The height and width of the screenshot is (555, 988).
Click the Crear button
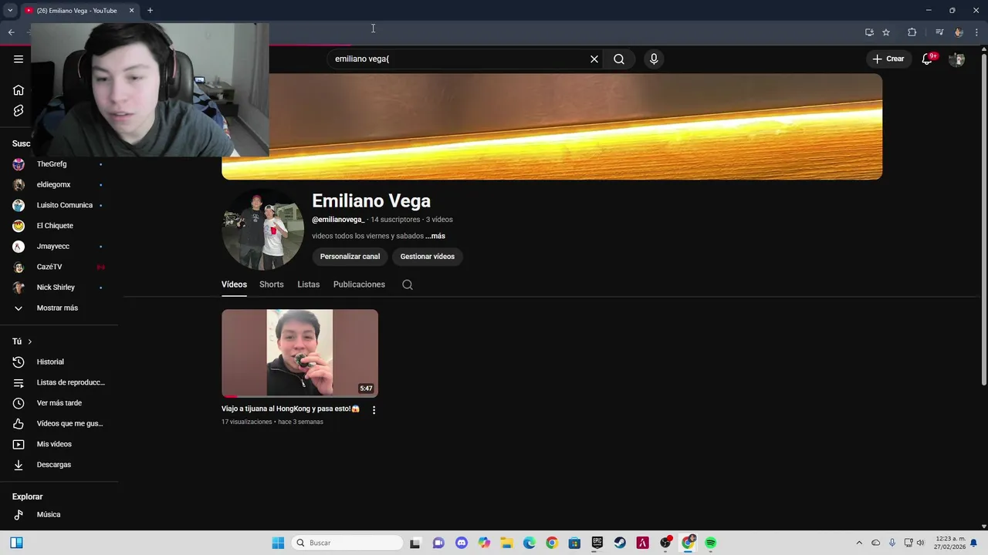pos(888,59)
